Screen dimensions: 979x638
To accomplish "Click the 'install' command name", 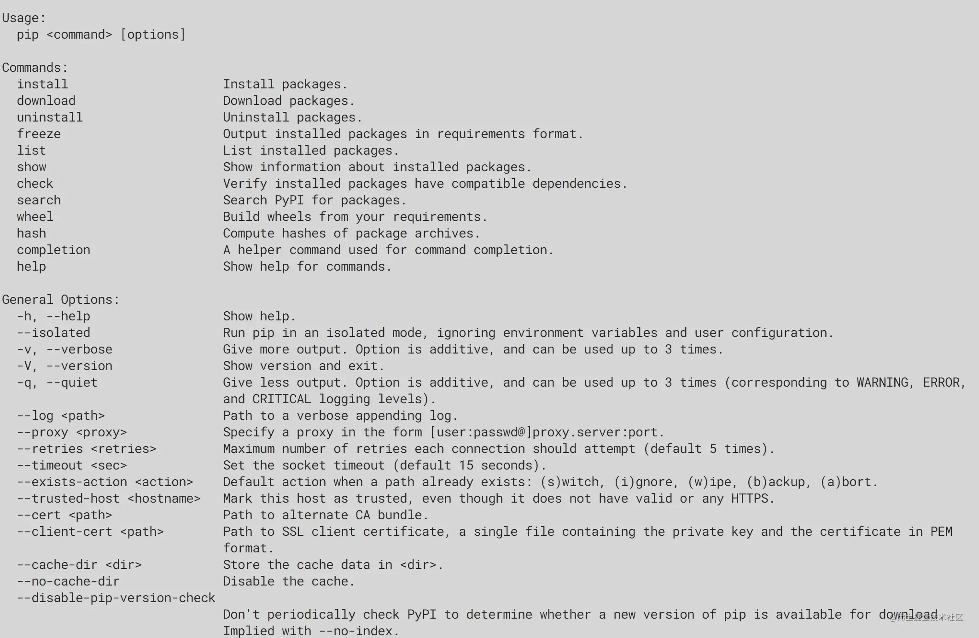I will [42, 84].
